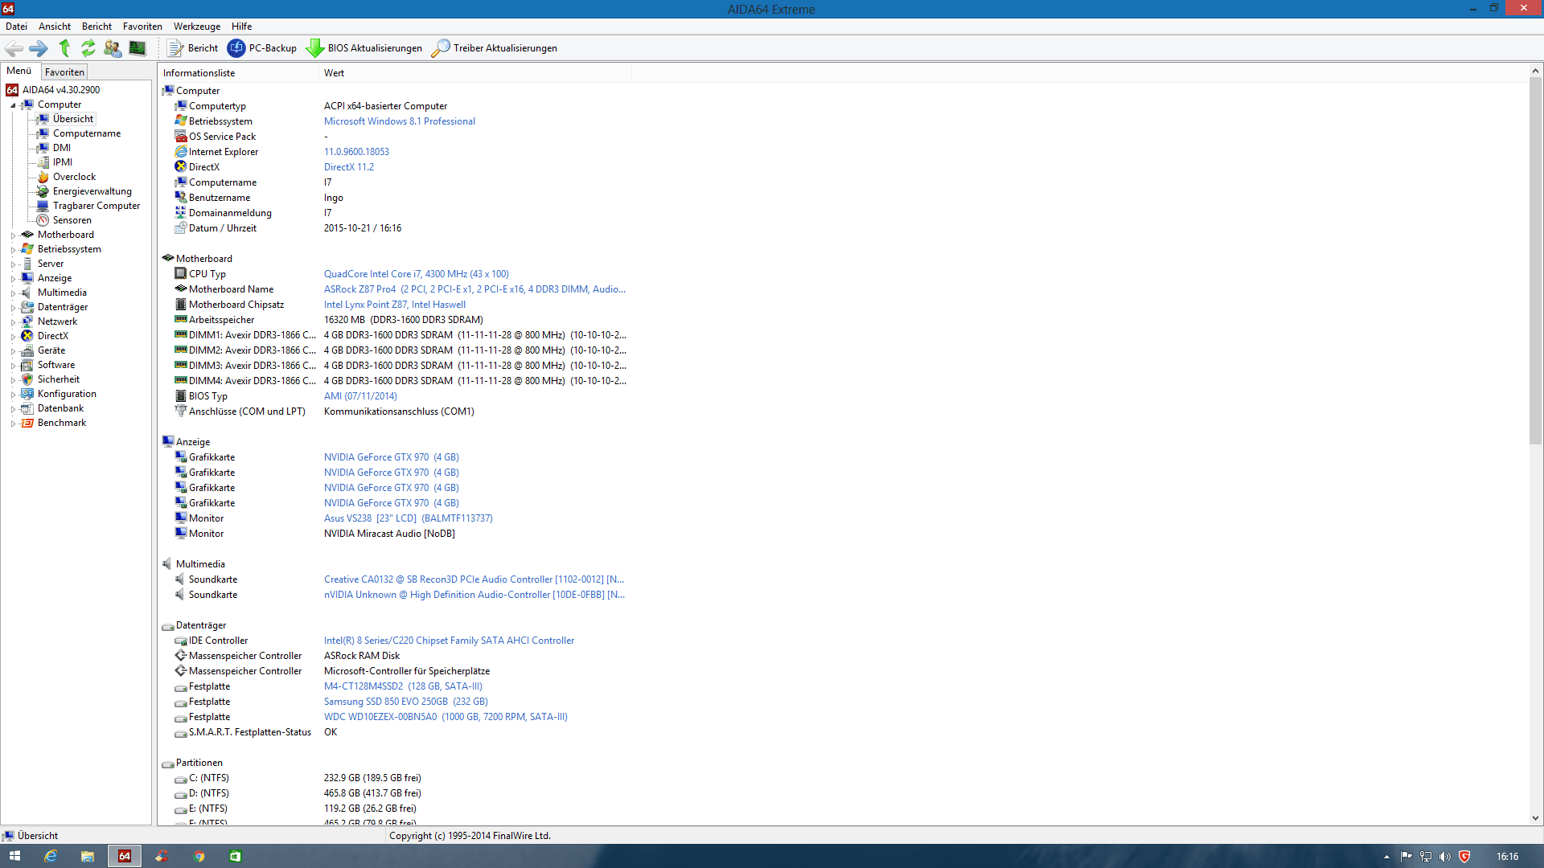The width and height of the screenshot is (1544, 868).
Task: Go back with the left arrow icon
Action: 14,48
